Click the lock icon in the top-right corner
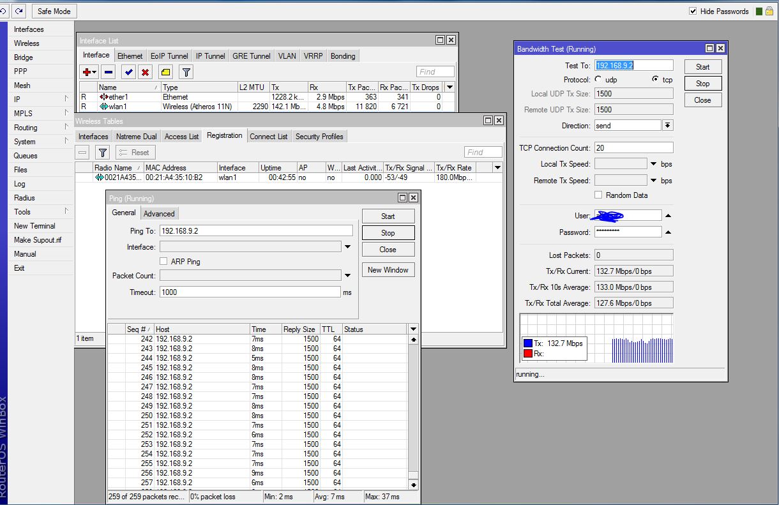This screenshot has width=779, height=505. (x=770, y=11)
